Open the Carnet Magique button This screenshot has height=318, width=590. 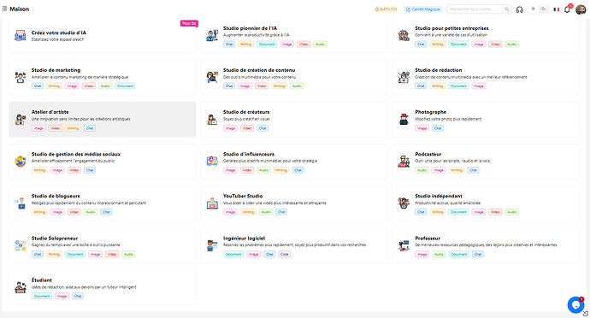pyautogui.click(x=423, y=9)
